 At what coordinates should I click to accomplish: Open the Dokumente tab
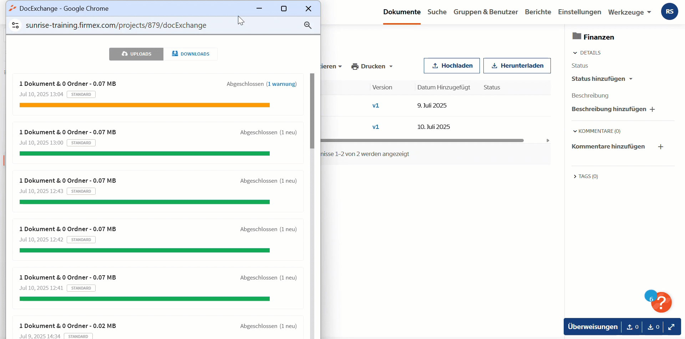coord(402,12)
